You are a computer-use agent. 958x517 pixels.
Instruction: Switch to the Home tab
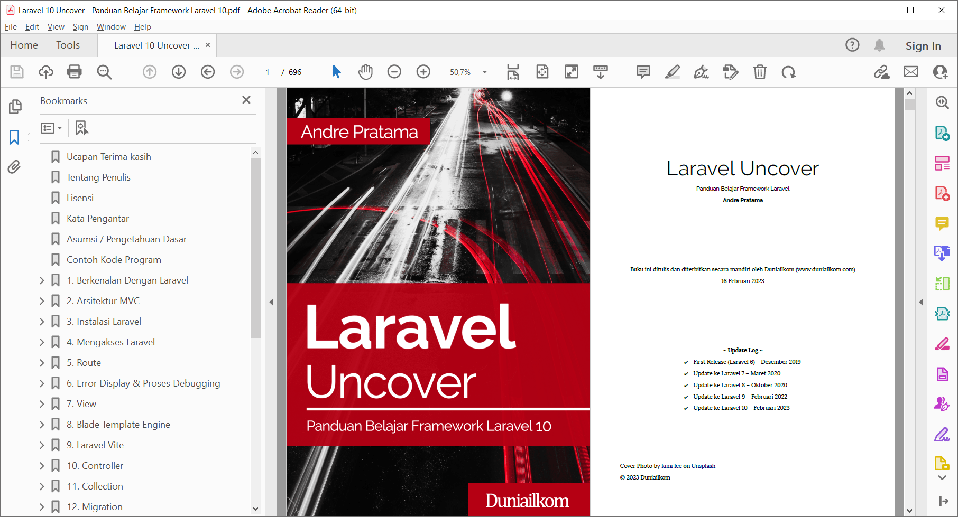[24, 45]
